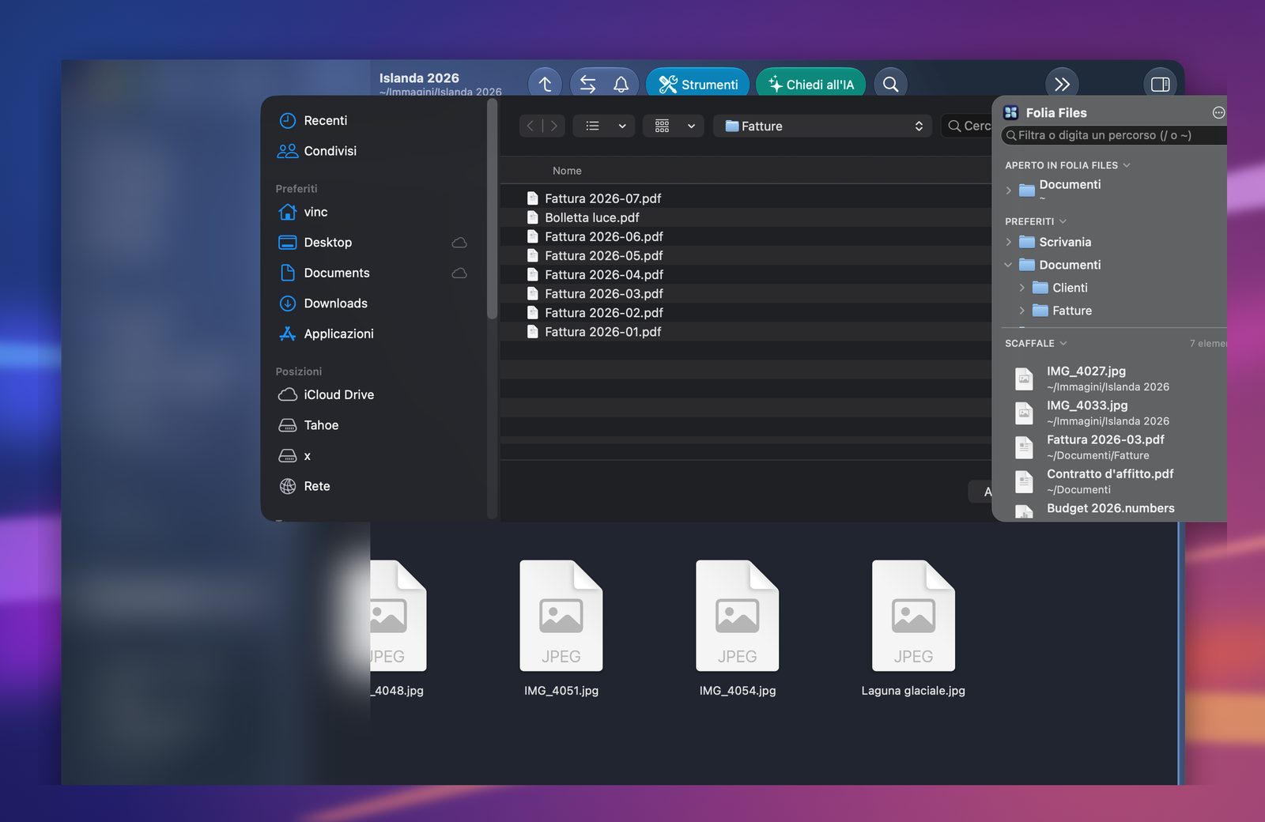Click the magnifier search icon in the toolbar
Viewport: 1265px width, 822px height.
(x=890, y=84)
